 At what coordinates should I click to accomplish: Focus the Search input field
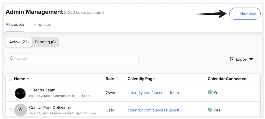72,59
